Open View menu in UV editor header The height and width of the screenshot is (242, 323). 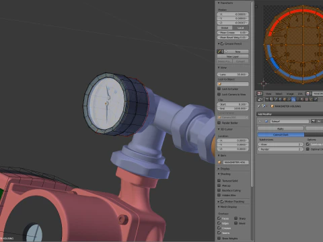268,93
